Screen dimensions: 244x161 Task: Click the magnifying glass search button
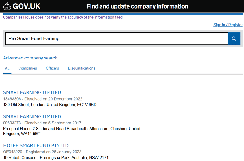[234, 38]
